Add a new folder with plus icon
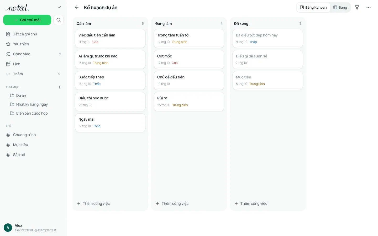The width and height of the screenshot is (378, 236). click(x=60, y=87)
